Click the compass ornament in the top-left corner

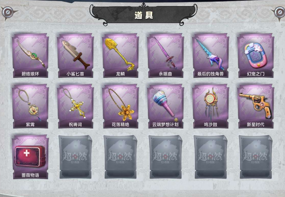coord(7,13)
